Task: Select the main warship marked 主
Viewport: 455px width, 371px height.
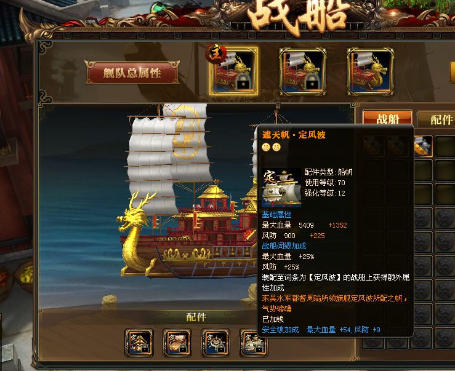Action: point(233,71)
